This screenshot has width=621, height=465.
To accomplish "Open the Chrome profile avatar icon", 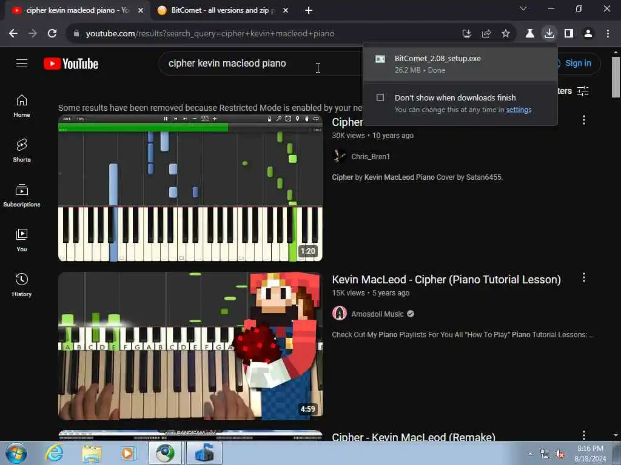I will 588,34.
